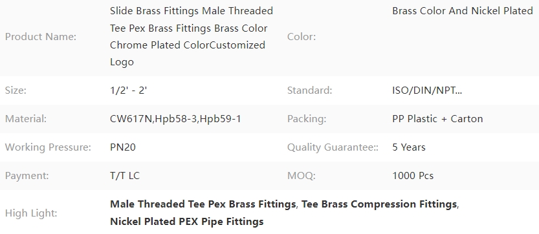The image size is (539, 234).
Task: Open the Nickel Plated PEX Pipe Fittings link
Action: [186, 221]
